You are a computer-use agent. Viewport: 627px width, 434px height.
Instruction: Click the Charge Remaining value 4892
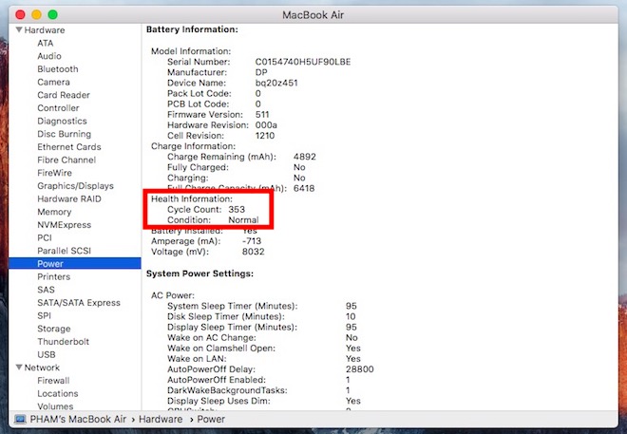(x=305, y=157)
